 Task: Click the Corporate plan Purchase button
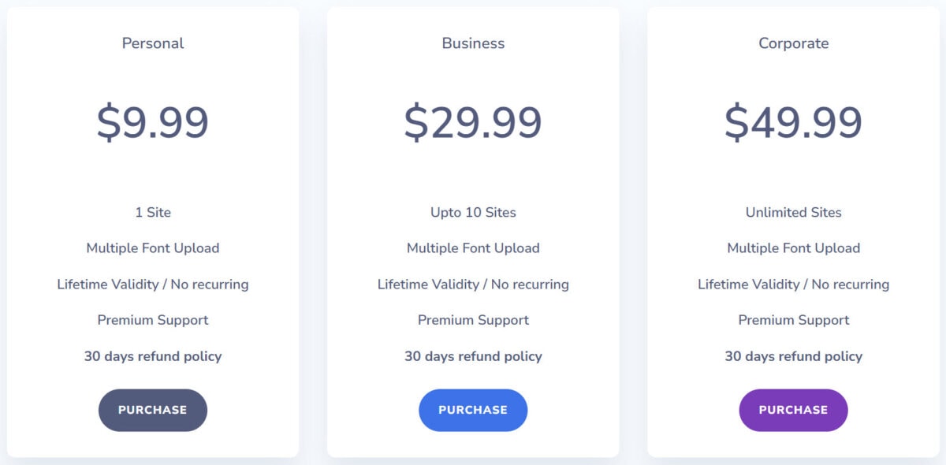coord(793,410)
